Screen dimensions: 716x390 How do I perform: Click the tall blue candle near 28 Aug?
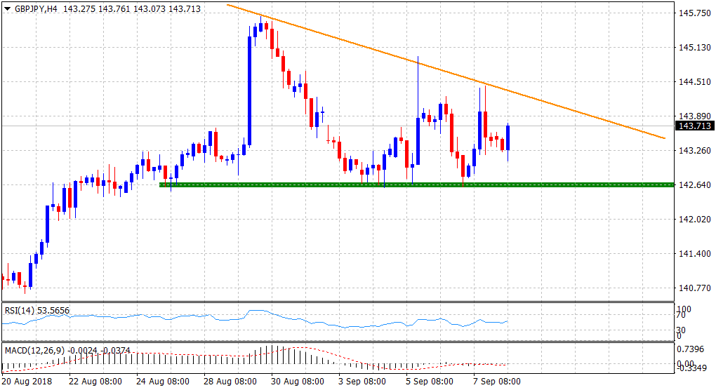pyautogui.click(x=250, y=90)
